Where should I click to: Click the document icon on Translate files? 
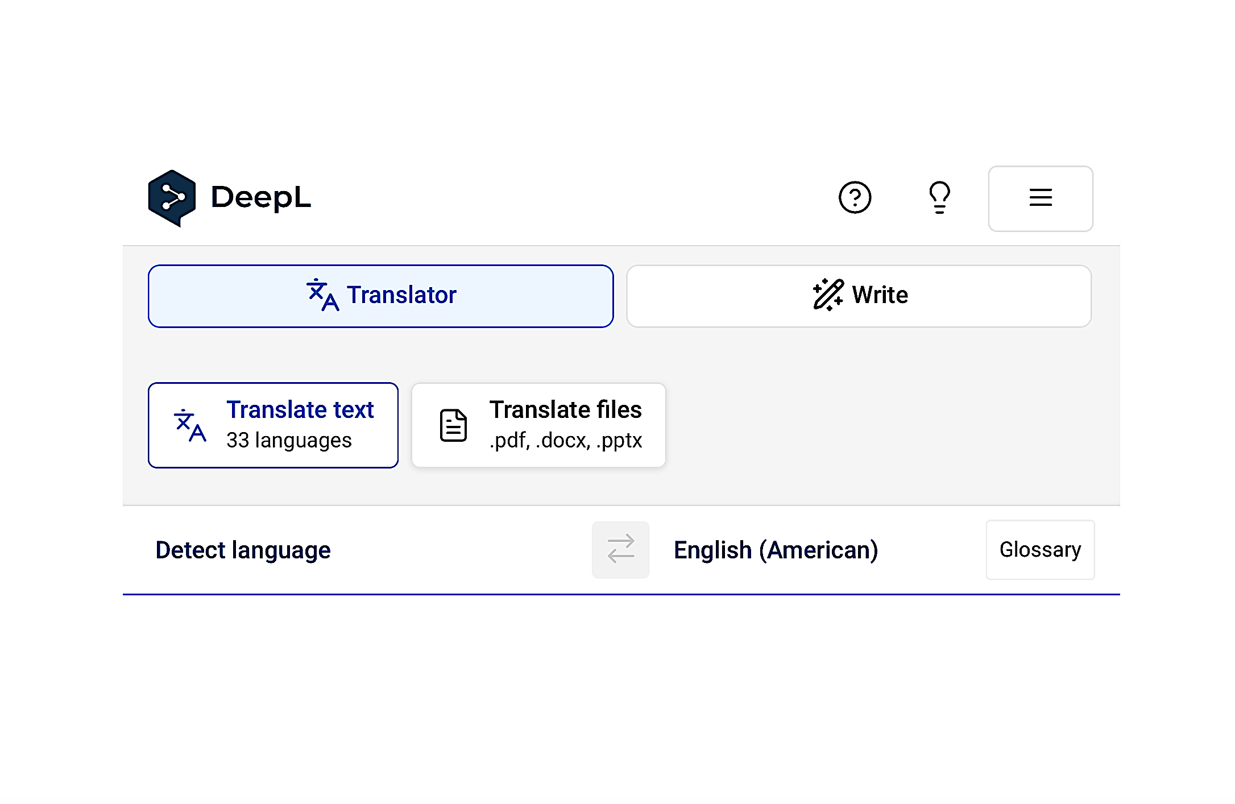tap(452, 425)
